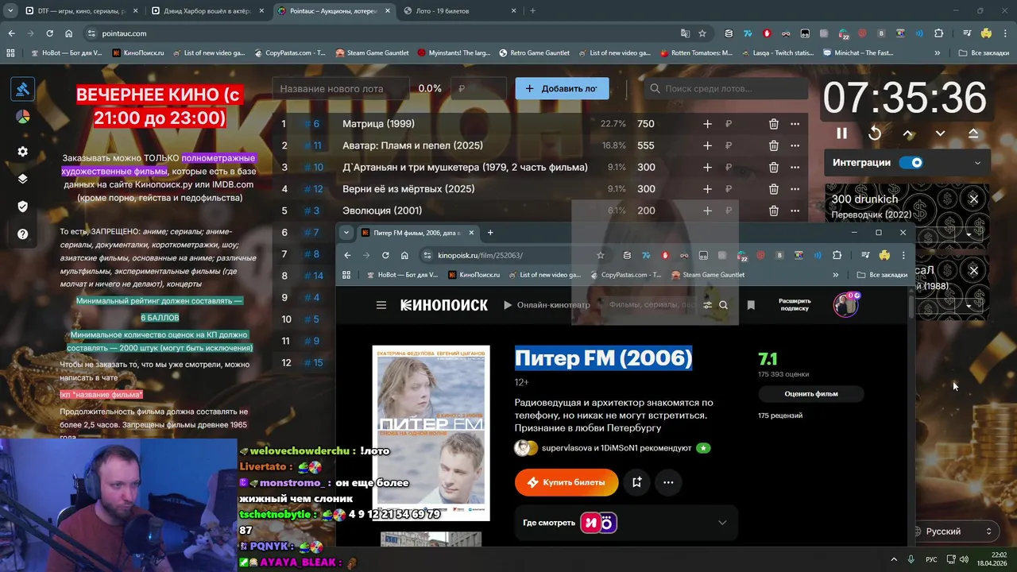Open the Kinopoisk user profile avatar
Image resolution: width=1017 pixels, height=572 pixels.
[x=846, y=305]
